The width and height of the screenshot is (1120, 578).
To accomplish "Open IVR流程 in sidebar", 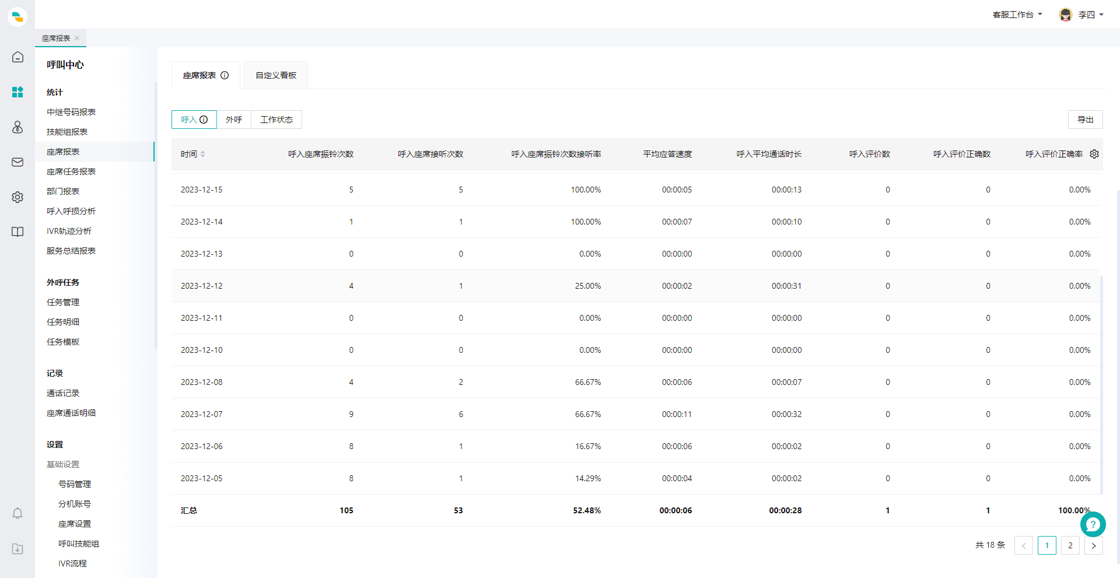I will [x=72, y=563].
